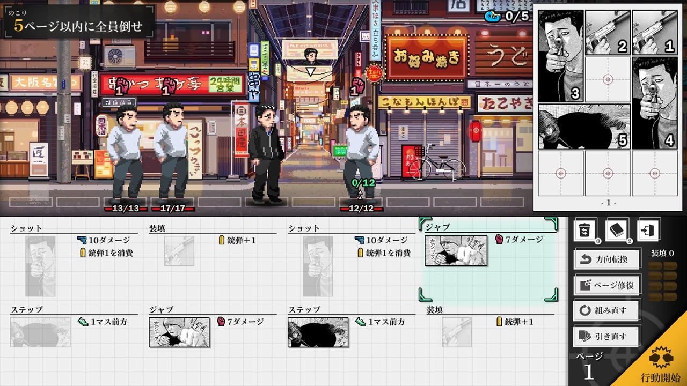Click the blue duck counter icon
Viewport: 687px width, 386px height.
pyautogui.click(x=492, y=16)
